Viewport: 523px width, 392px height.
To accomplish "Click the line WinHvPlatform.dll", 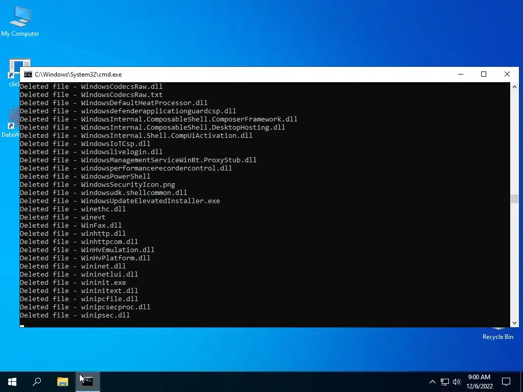I will point(85,258).
